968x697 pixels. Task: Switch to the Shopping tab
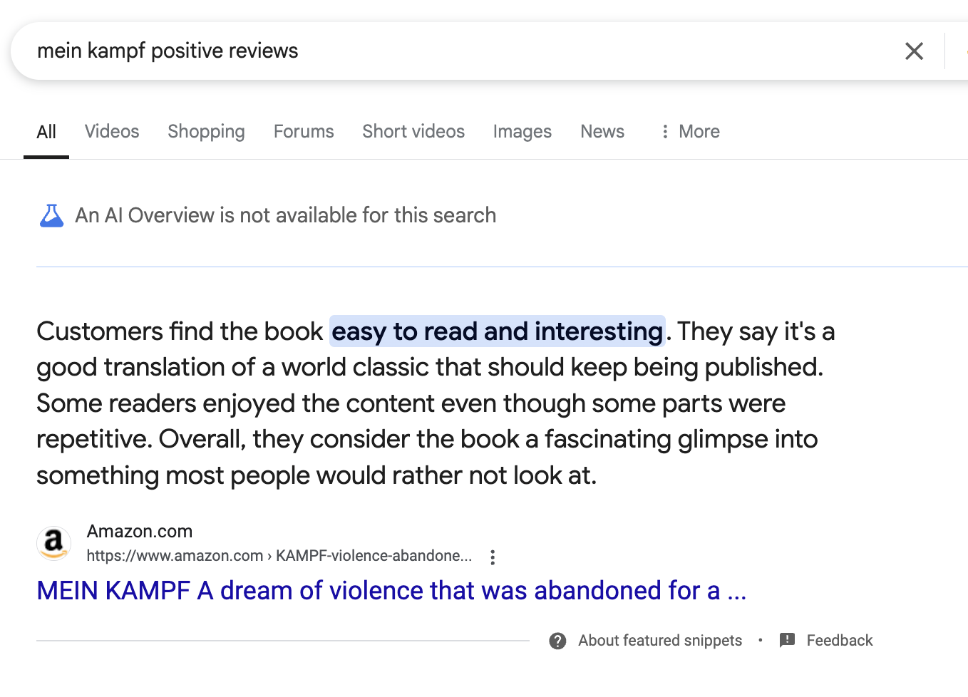point(206,132)
